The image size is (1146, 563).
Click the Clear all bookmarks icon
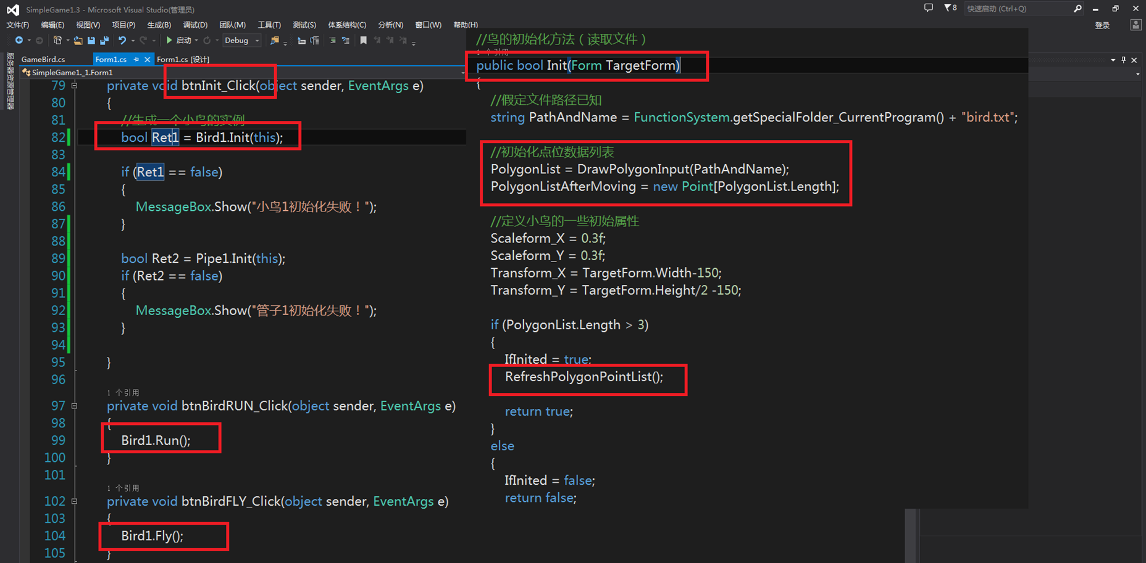[x=403, y=40]
